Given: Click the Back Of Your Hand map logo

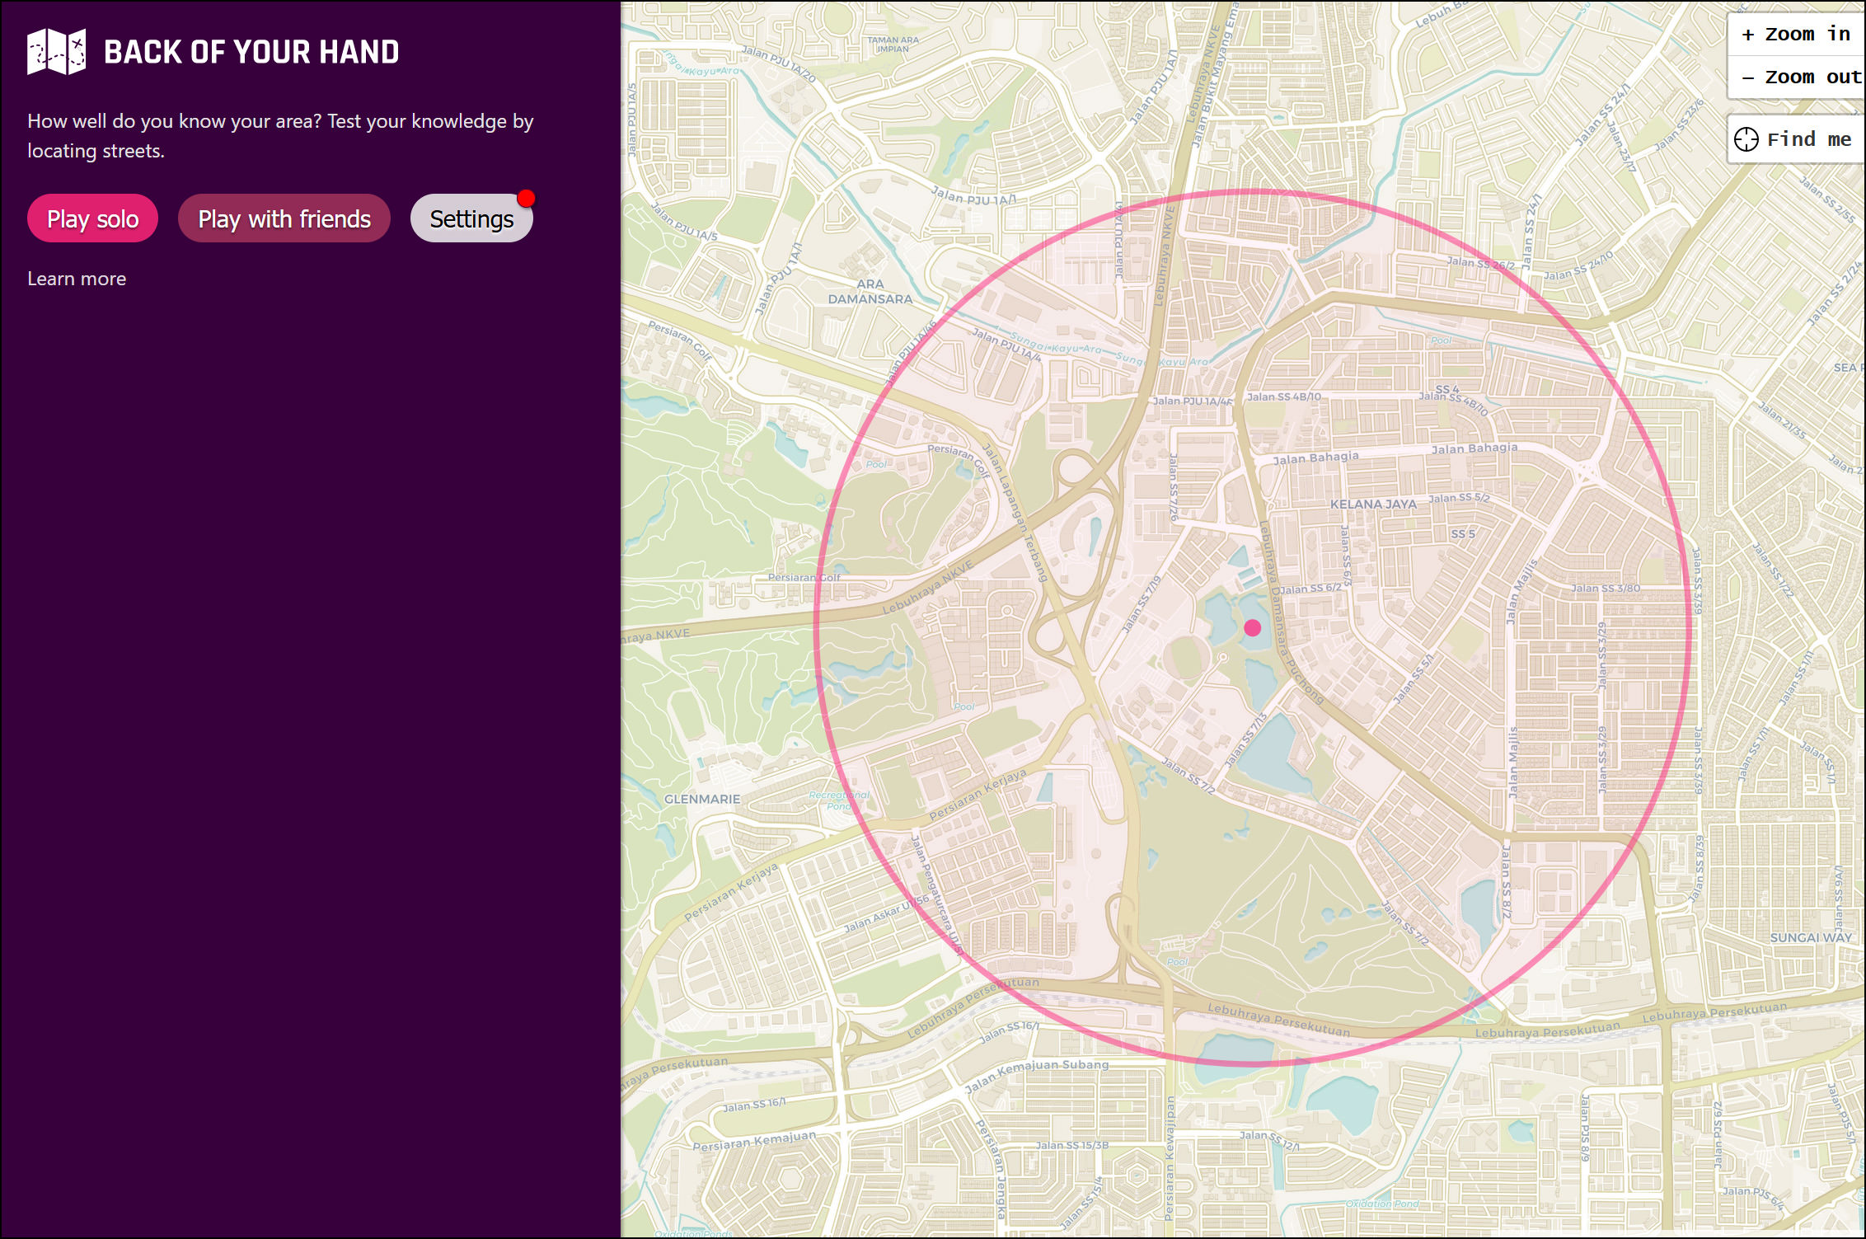Looking at the screenshot, I should [x=56, y=51].
